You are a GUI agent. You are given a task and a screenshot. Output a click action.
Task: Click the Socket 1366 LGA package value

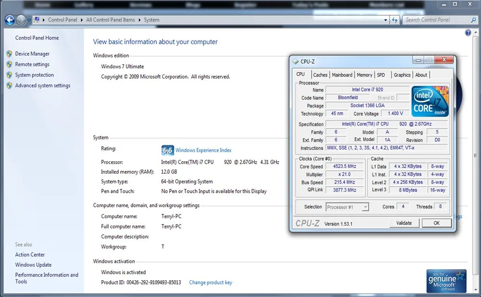click(367, 106)
